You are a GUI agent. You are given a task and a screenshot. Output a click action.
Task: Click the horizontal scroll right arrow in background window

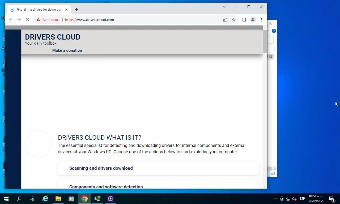[x=274, y=168]
